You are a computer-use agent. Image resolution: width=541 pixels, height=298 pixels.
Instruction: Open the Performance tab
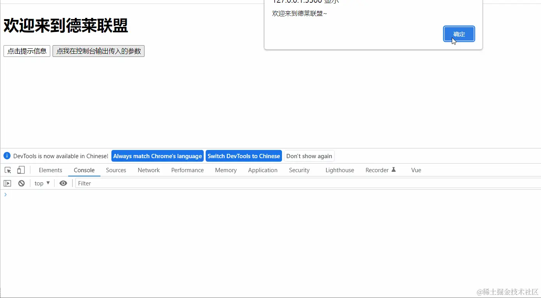(187, 170)
